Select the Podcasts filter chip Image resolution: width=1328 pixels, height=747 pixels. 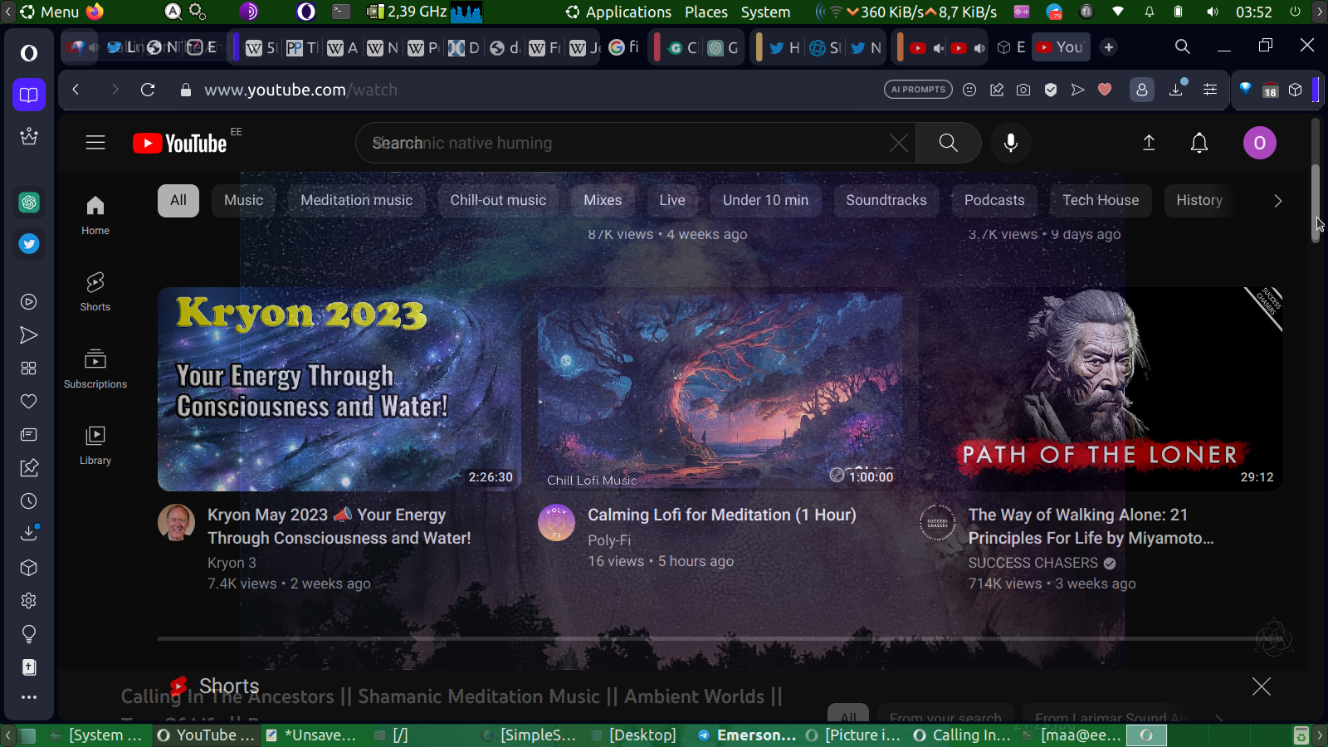click(994, 200)
